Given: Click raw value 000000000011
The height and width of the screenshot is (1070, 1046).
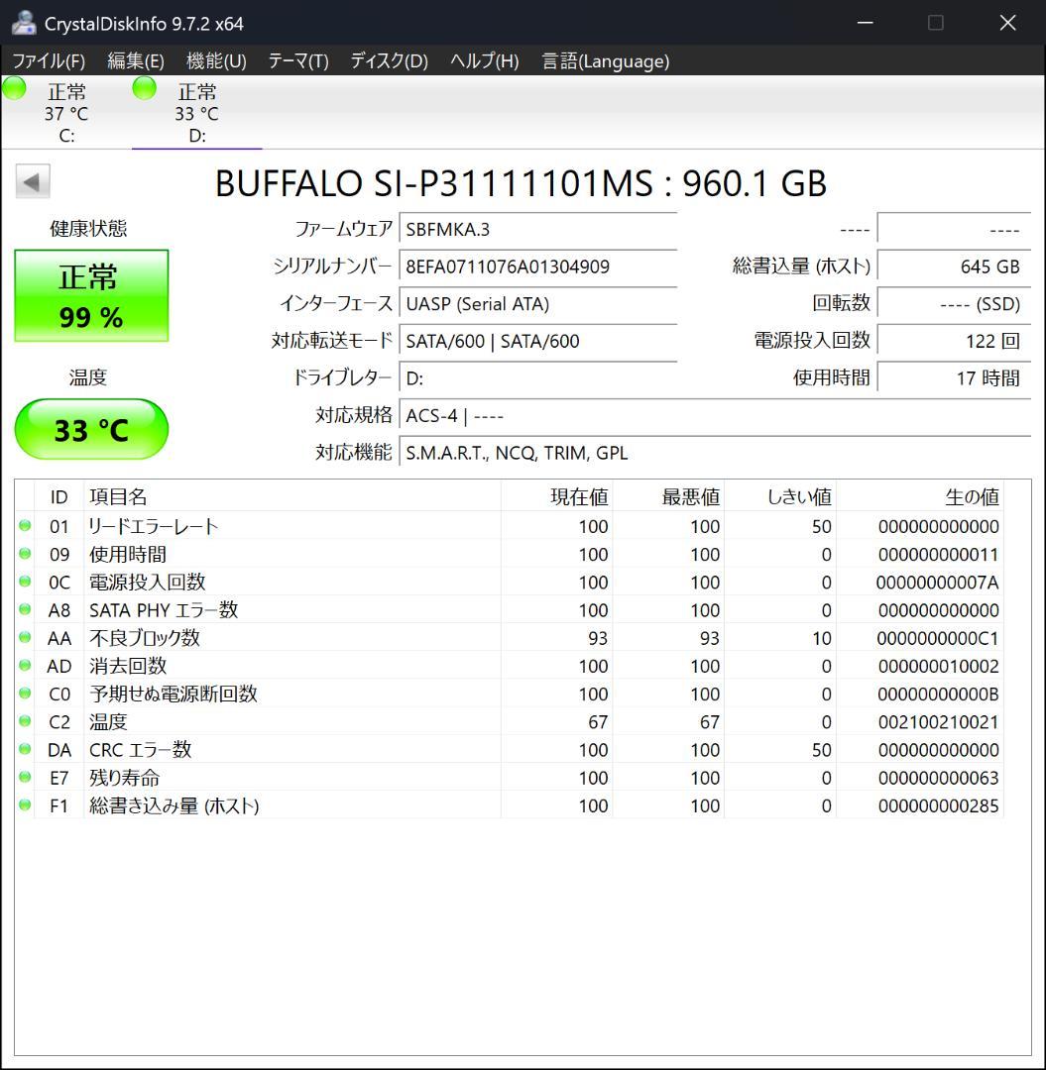Looking at the screenshot, I should (x=938, y=554).
